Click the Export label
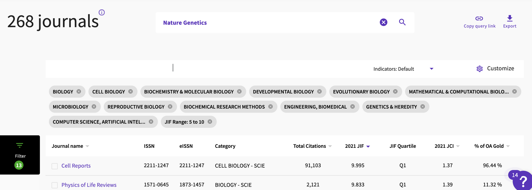The width and height of the screenshot is (532, 190). (510, 26)
